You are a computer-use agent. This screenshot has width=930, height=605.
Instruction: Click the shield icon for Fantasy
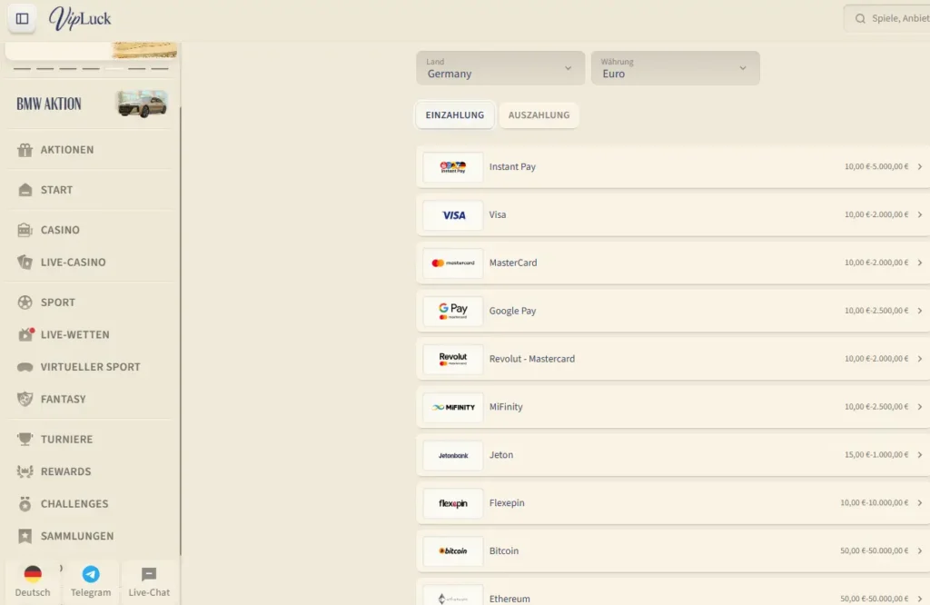coord(25,399)
